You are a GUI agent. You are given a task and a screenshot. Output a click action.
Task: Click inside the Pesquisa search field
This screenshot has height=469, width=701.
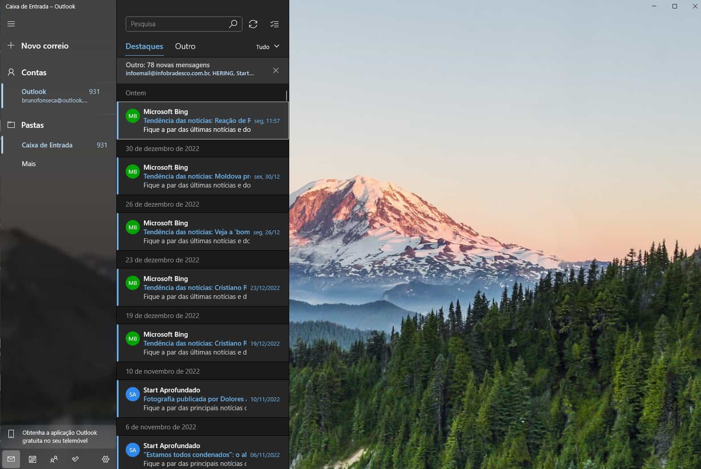[x=176, y=24]
